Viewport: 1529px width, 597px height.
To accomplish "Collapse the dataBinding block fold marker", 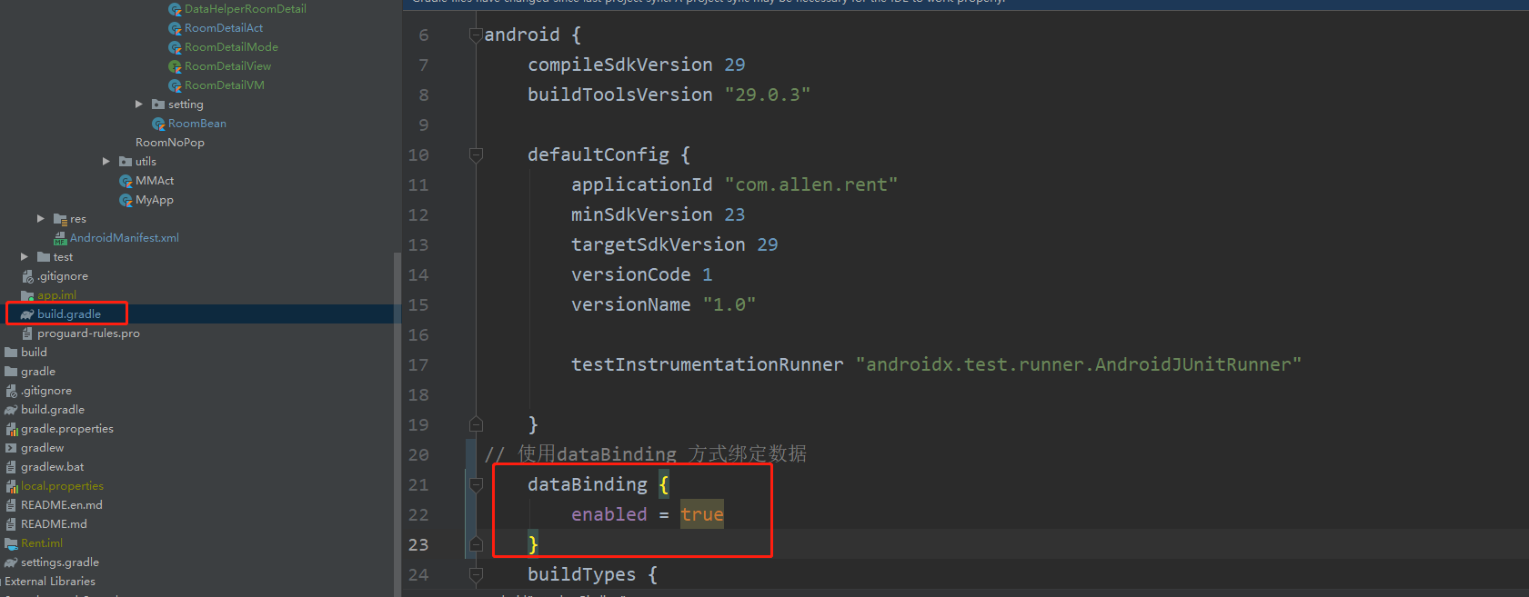I will coord(476,484).
